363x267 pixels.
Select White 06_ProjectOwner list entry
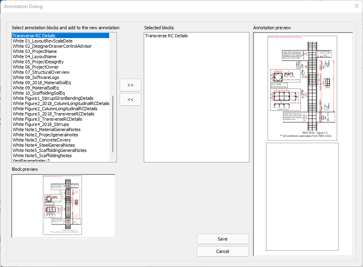click(x=35, y=67)
